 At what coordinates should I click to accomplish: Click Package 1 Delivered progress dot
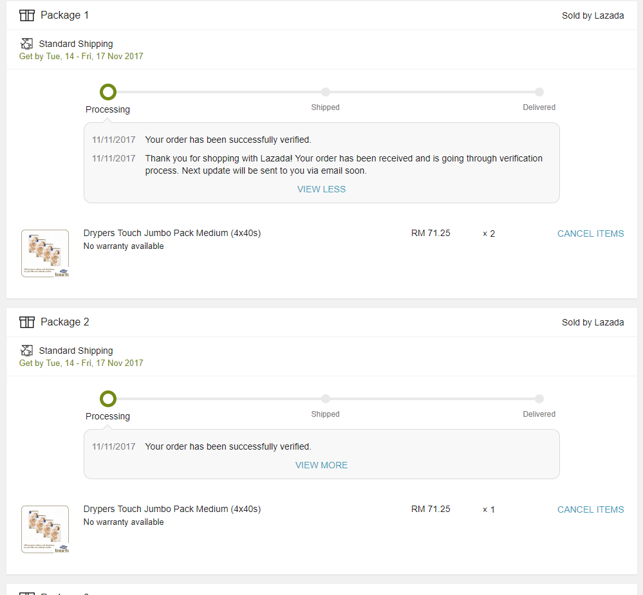(x=539, y=92)
